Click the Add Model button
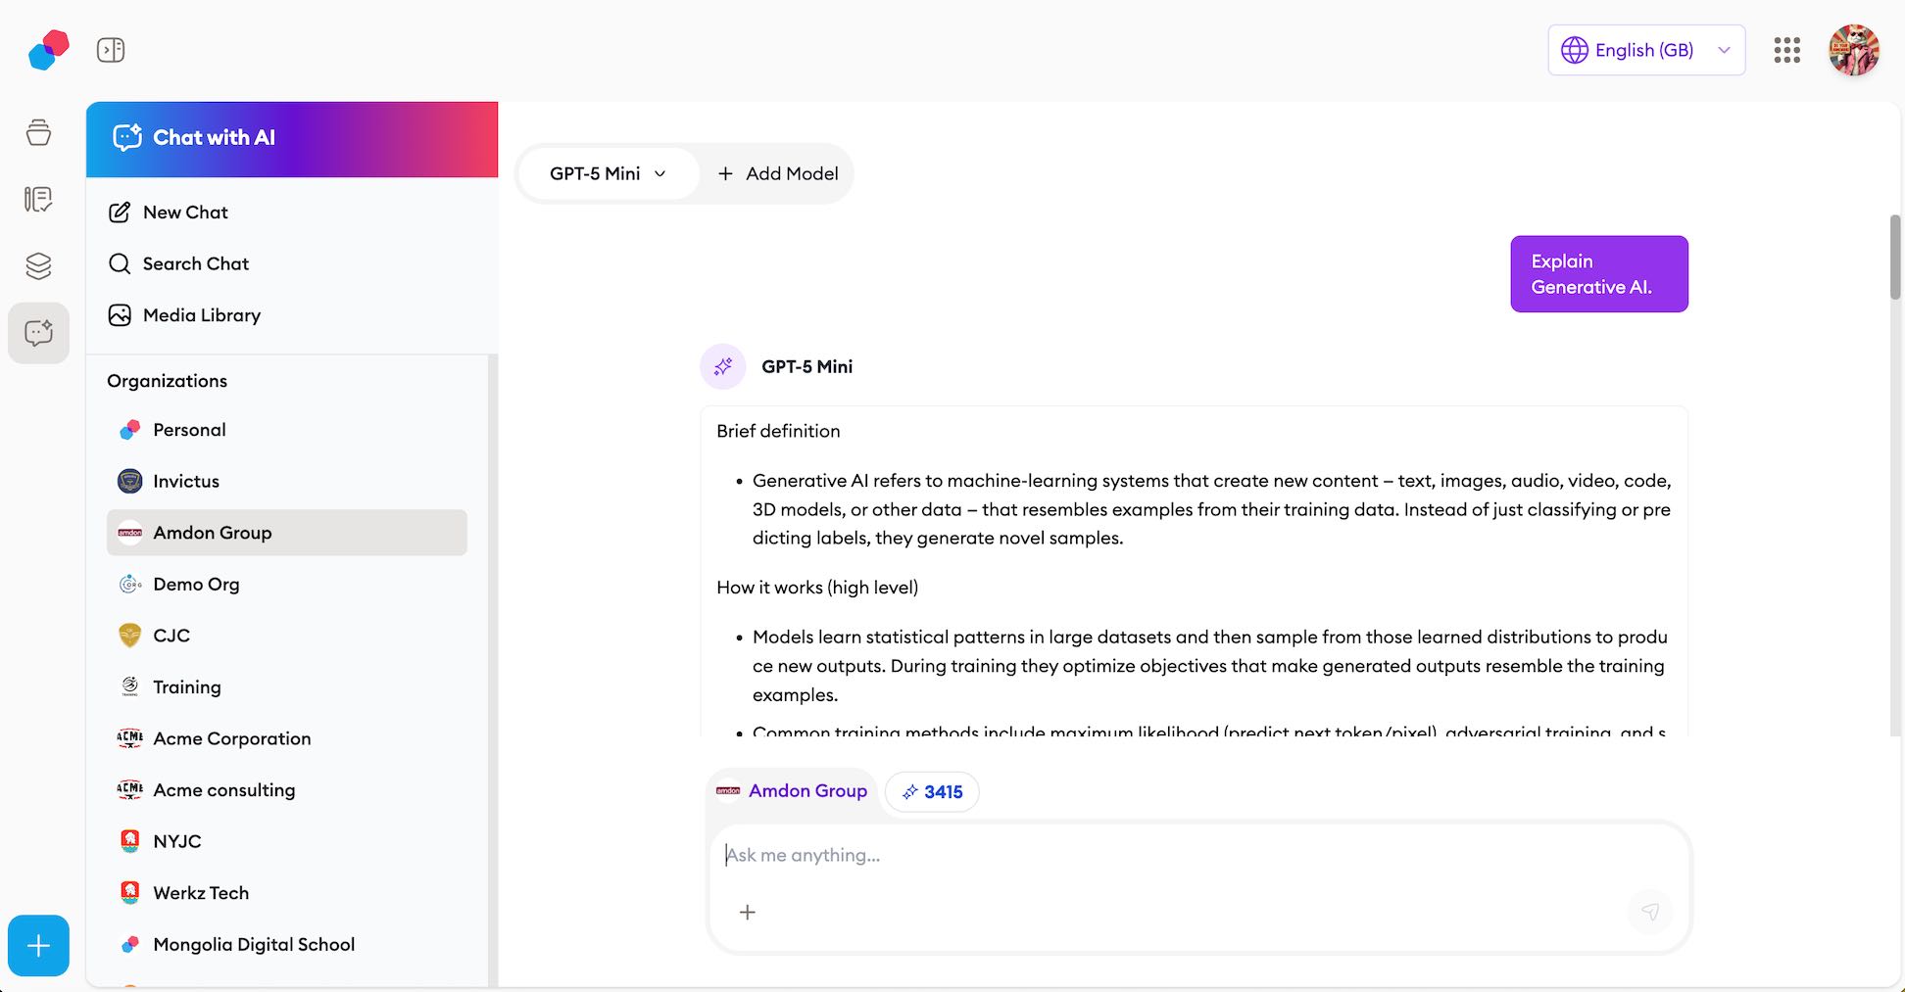Image resolution: width=1905 pixels, height=992 pixels. [x=778, y=173]
